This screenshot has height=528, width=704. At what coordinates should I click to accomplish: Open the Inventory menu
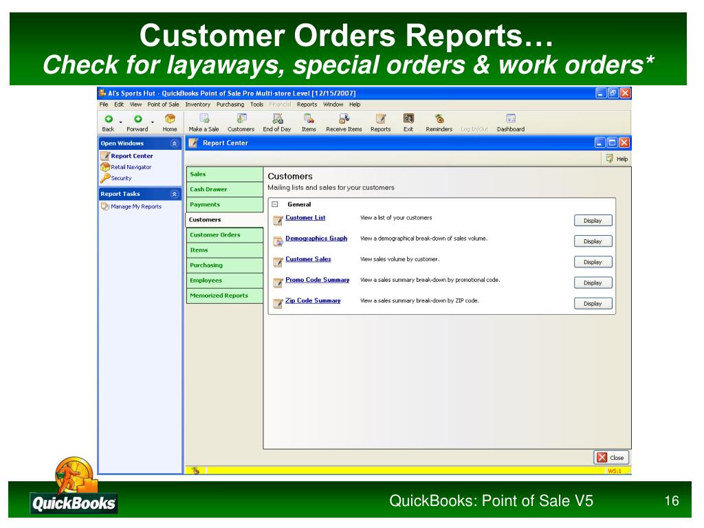point(198,104)
